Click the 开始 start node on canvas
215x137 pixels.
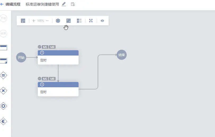click(21, 57)
